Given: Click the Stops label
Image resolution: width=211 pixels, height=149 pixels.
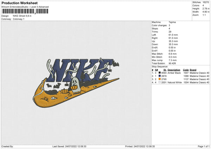Looking at the screenshot, I should pyautogui.click(x=155, y=29).
